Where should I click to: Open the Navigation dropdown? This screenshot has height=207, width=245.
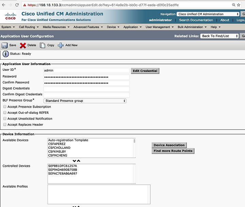coord(208,14)
